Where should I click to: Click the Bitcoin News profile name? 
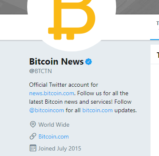coord(56,62)
